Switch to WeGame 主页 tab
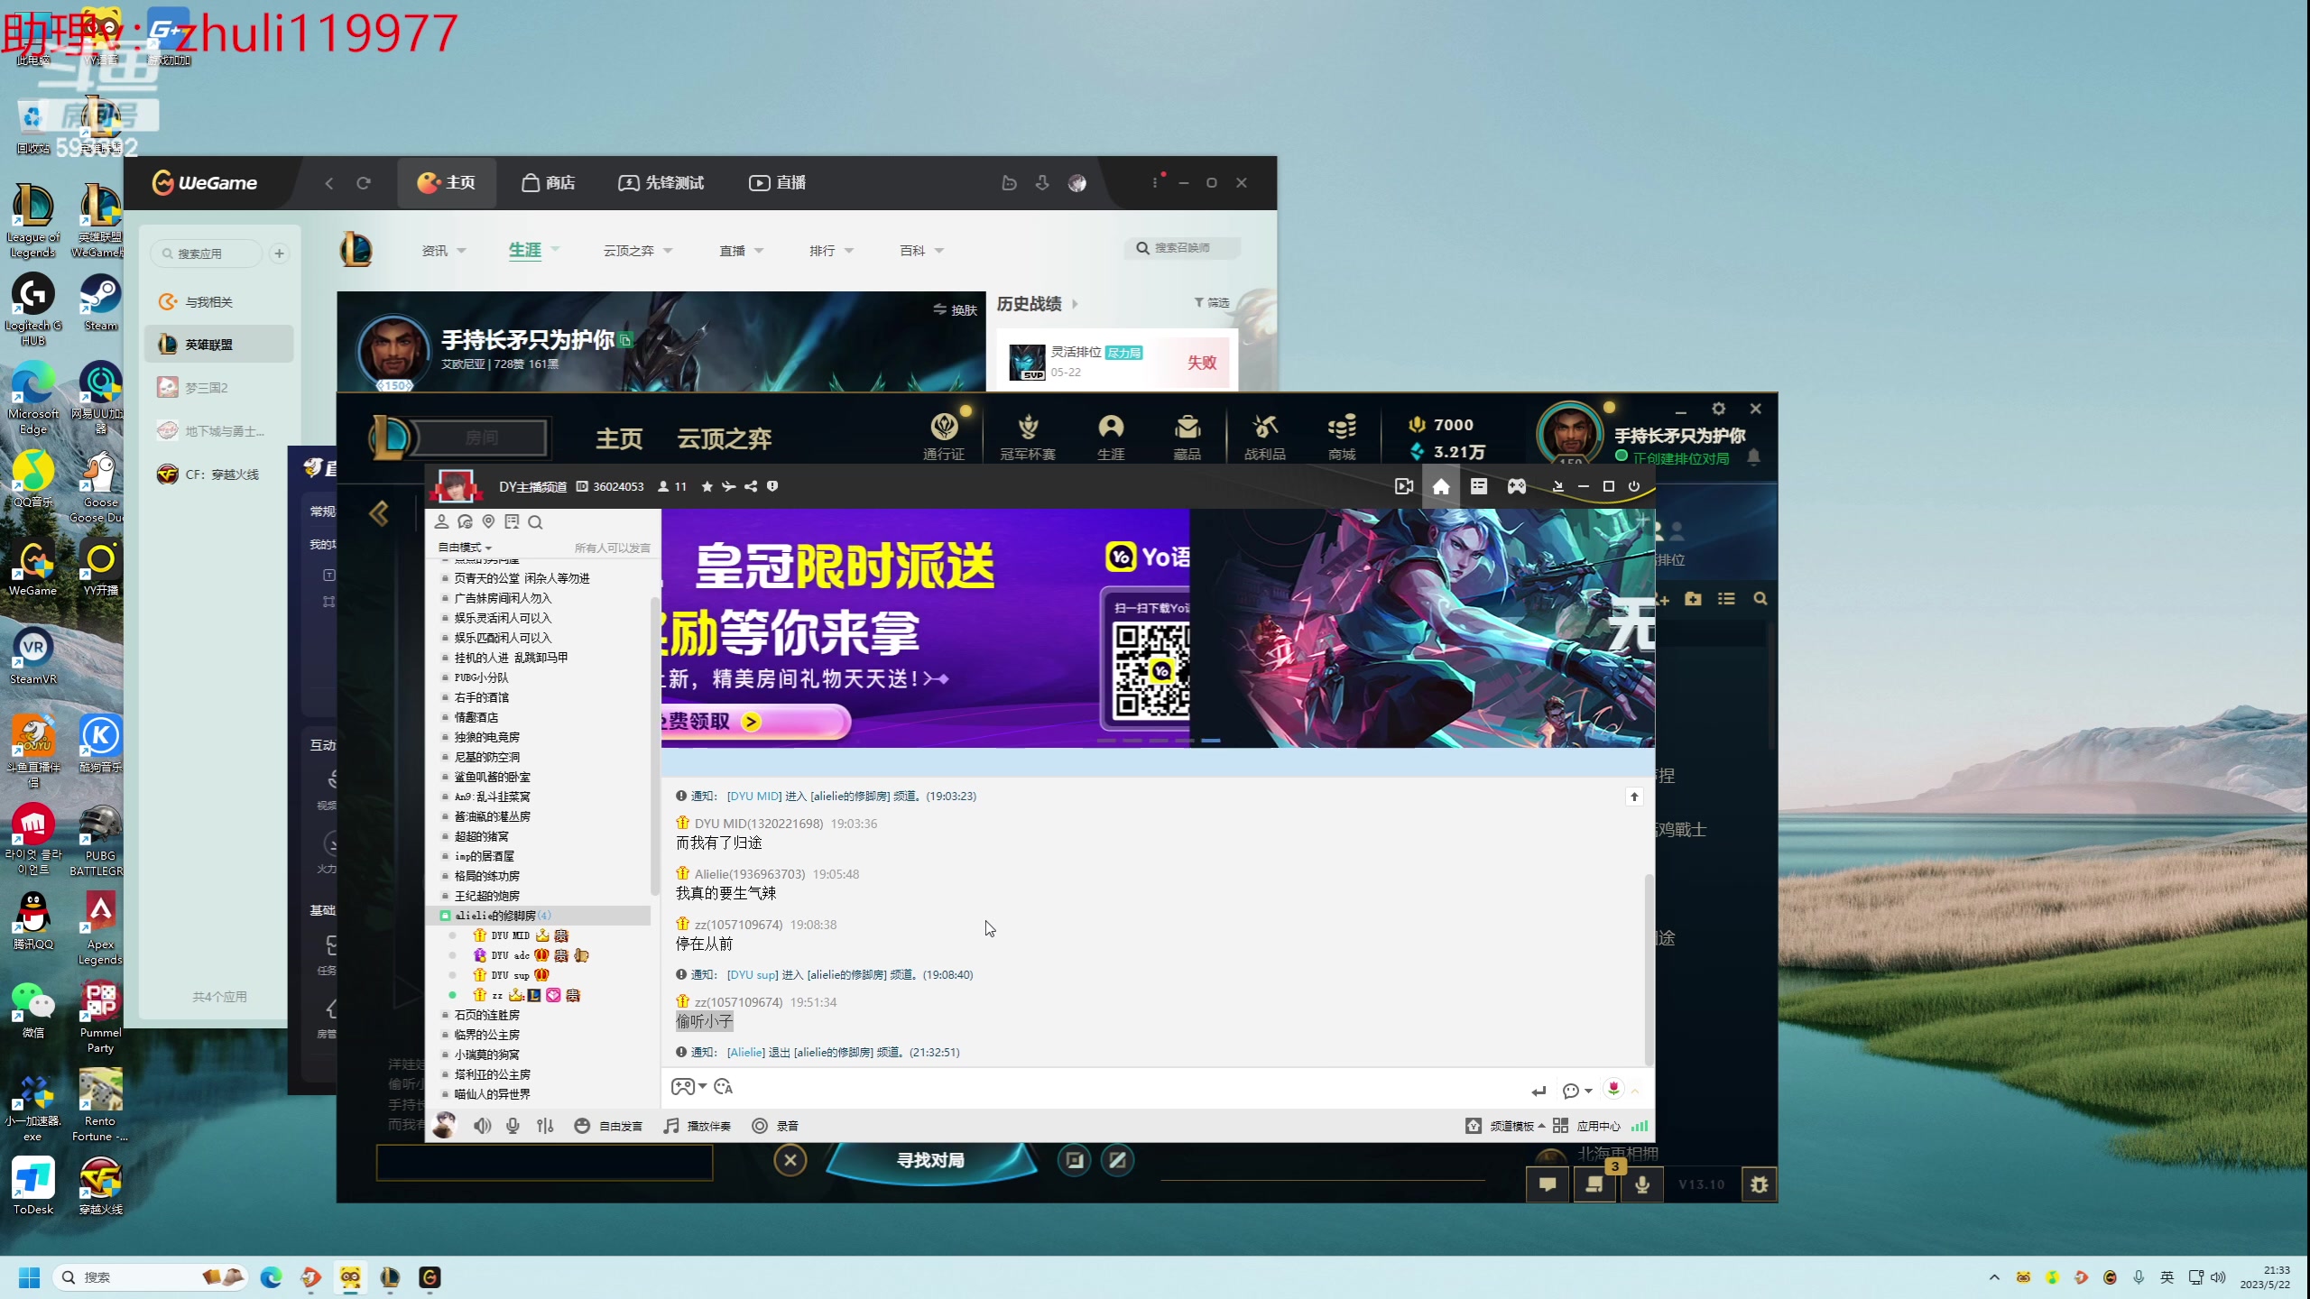The image size is (2310, 1299). coord(446,183)
